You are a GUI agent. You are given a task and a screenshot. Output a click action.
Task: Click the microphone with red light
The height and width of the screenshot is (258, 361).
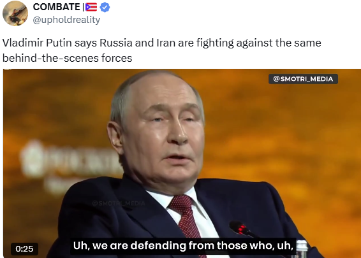coord(241,229)
